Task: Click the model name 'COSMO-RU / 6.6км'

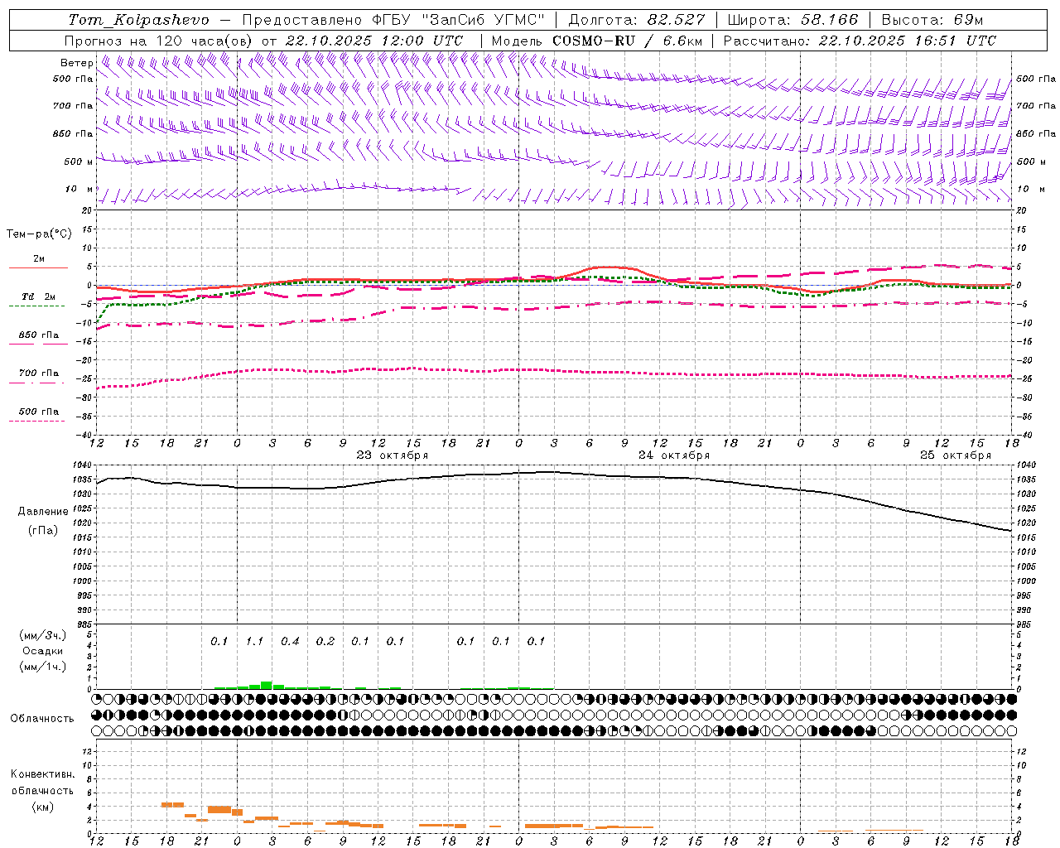Action: pyautogui.click(x=627, y=41)
